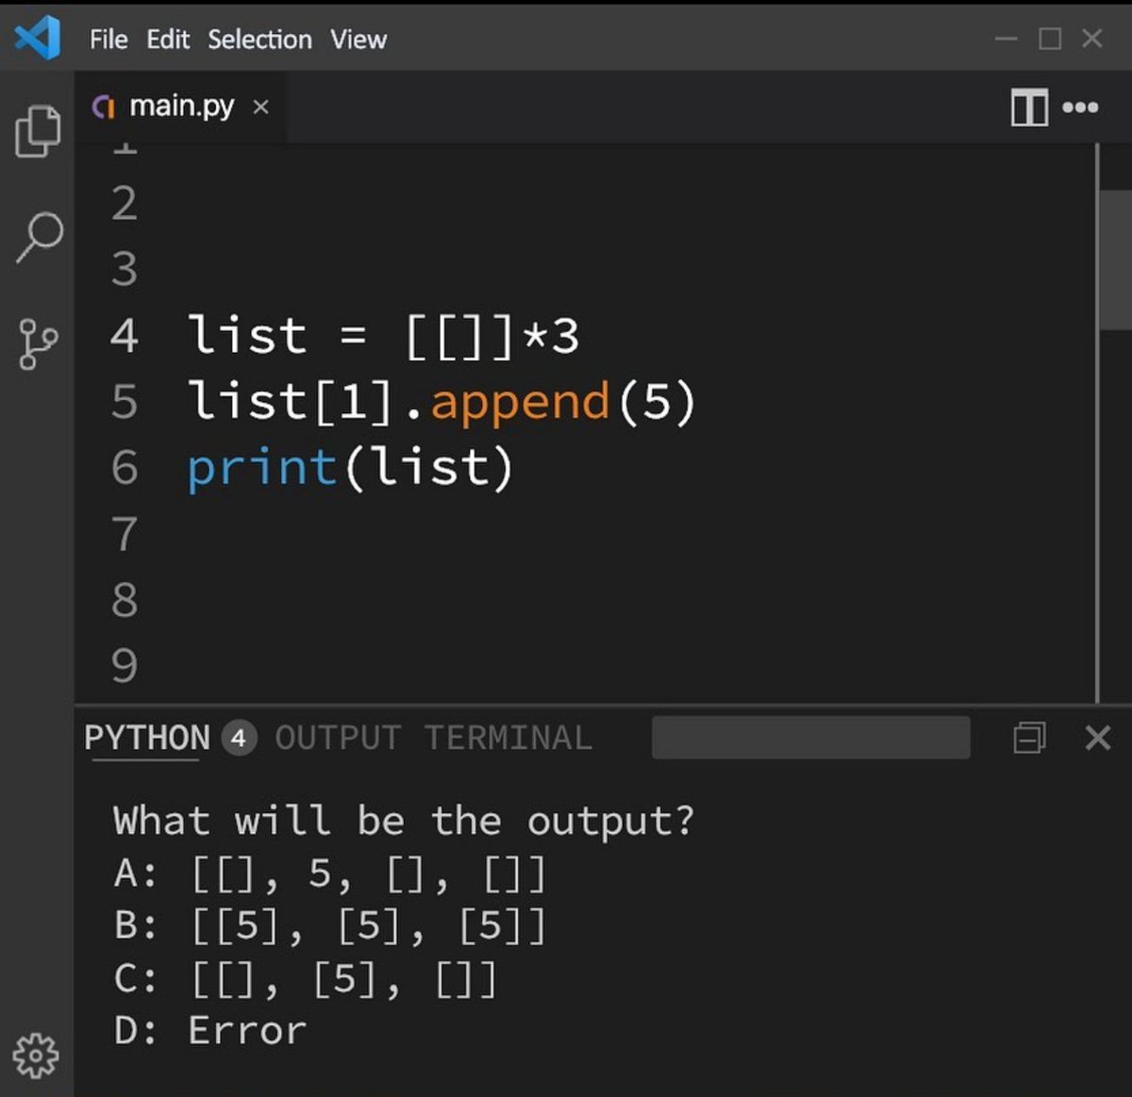Click the split editor icon

[x=1029, y=107]
